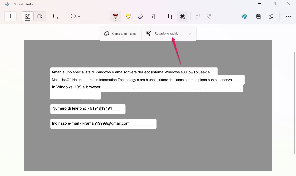Image resolution: width=296 pixels, height=176 pixels.
Task: Close the Strumento di cattura window
Action: [289, 4]
